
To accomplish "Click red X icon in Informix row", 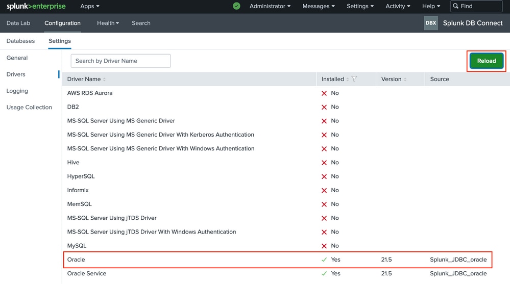I will (x=324, y=190).
